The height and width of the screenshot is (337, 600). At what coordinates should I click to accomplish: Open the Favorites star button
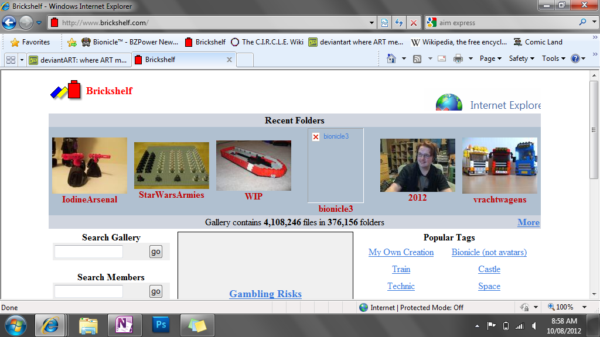30,42
